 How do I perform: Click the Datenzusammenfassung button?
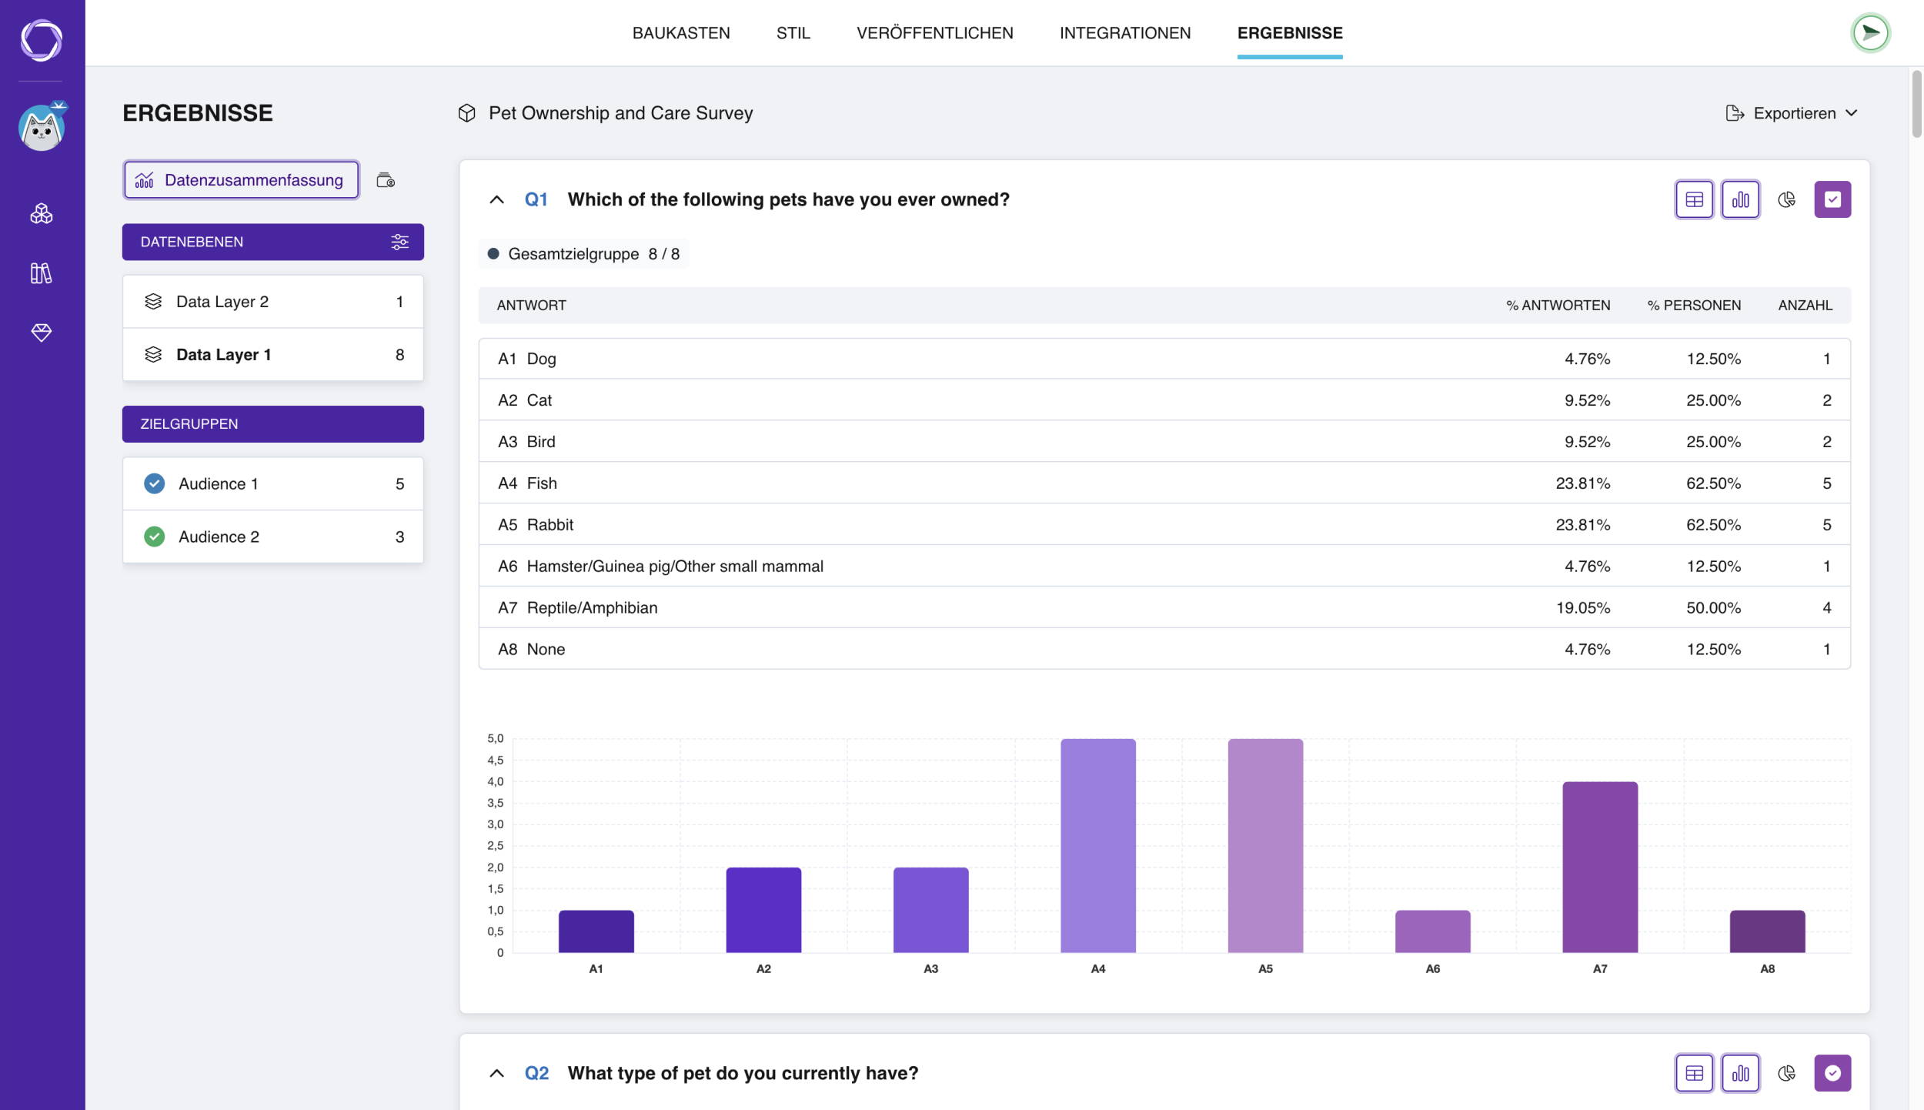[241, 180]
